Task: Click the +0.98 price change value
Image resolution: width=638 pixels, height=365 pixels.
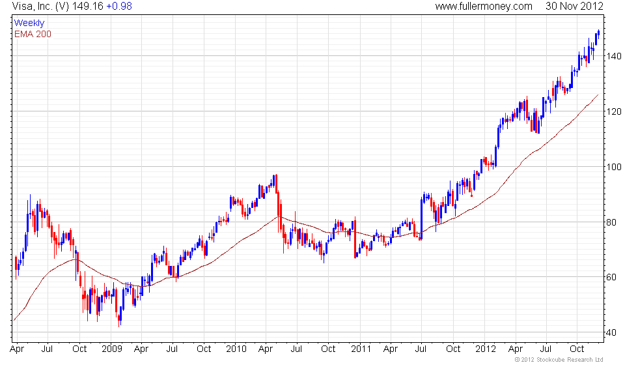Action: coord(118,7)
